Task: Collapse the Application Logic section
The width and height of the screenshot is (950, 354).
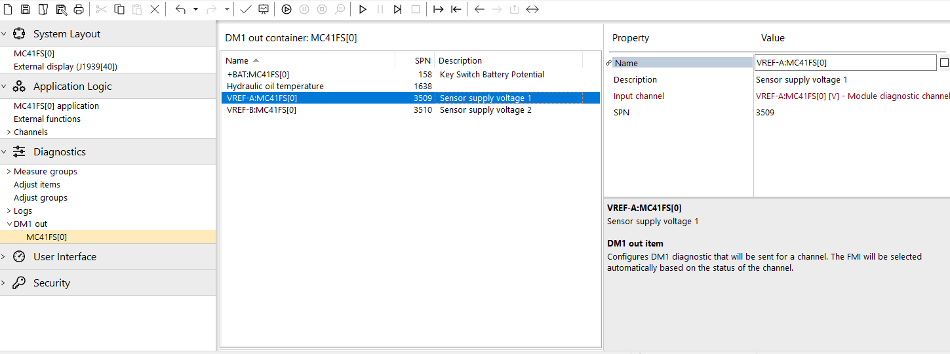Action: pyautogui.click(x=3, y=86)
